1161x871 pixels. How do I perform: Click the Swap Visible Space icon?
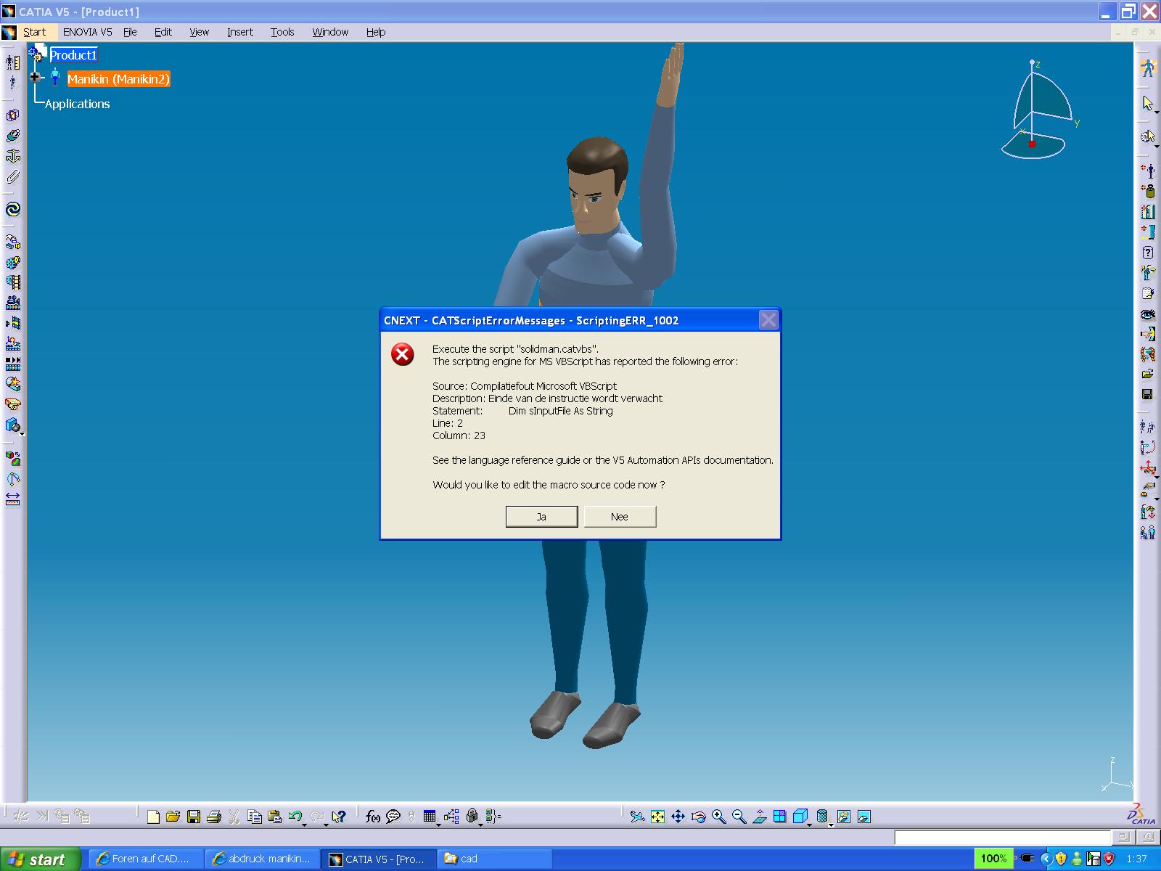click(x=863, y=817)
